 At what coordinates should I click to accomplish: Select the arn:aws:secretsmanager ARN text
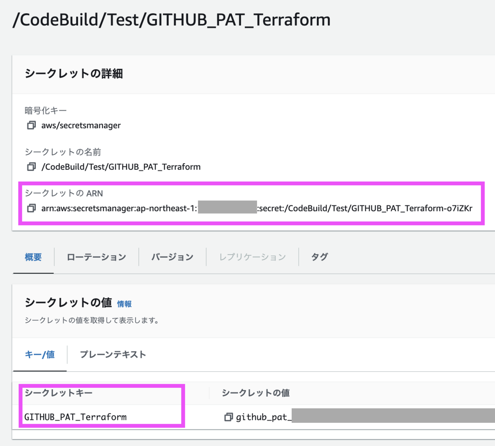click(x=257, y=208)
